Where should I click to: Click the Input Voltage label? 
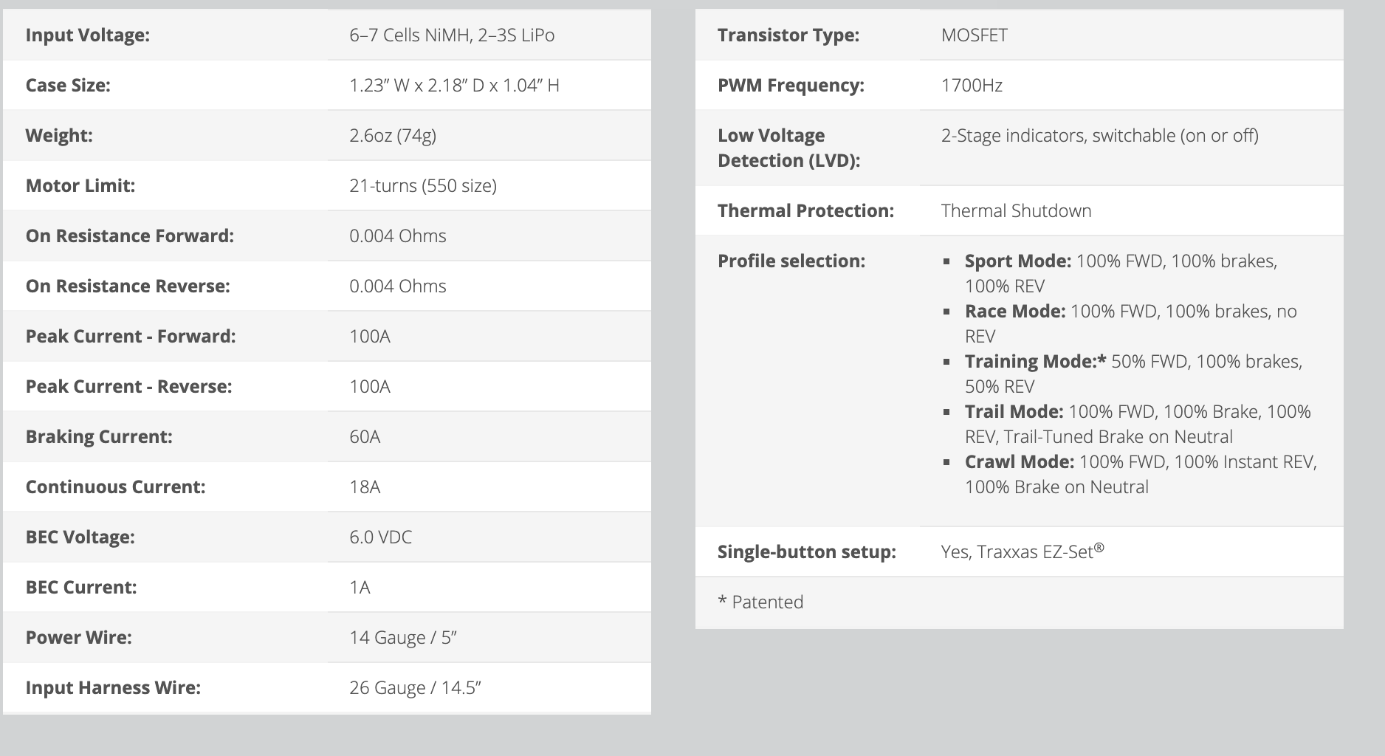[x=87, y=35]
